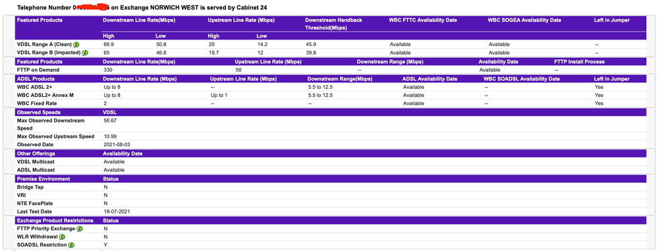Click info icon next to SOADSL Restriction
Screen dimensions: 658x251
coord(71,245)
